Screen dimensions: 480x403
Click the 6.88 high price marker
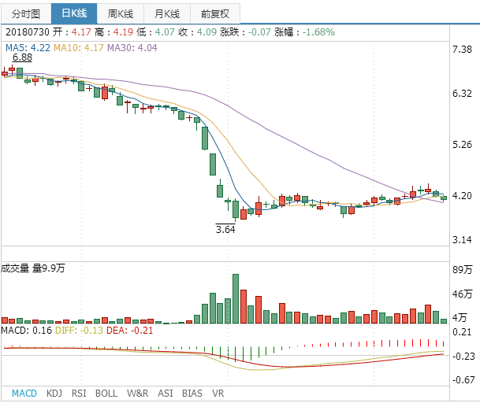click(22, 57)
